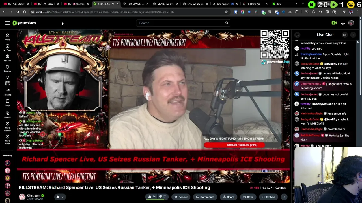This screenshot has width=362, height=203.
Task: Click chat username CyclingNowhere
Action: [311, 54]
